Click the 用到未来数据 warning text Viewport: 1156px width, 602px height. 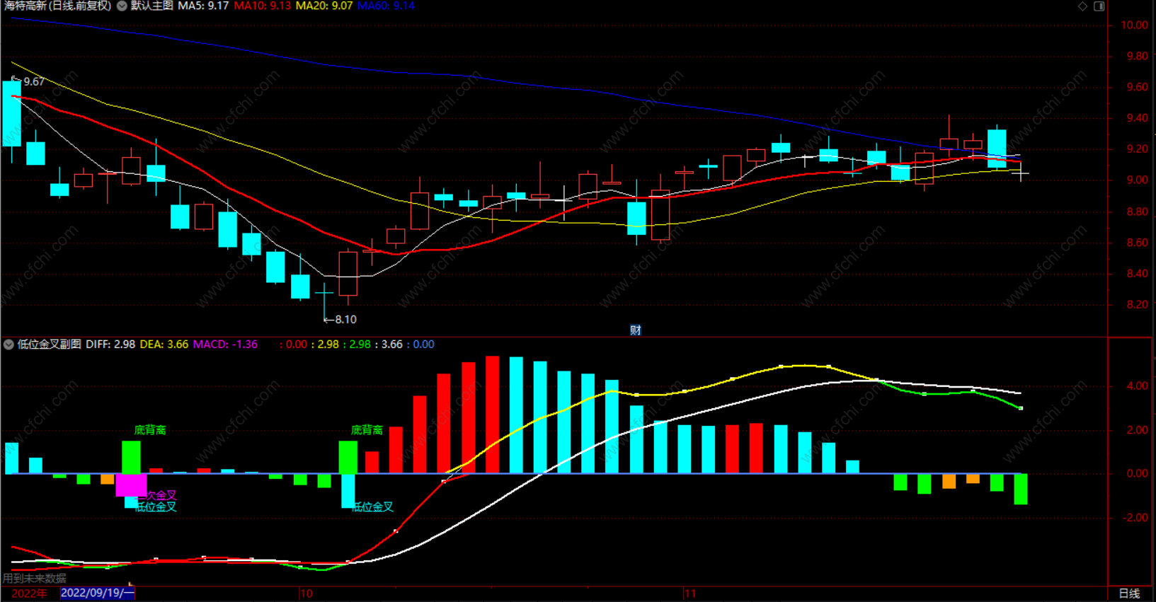(x=34, y=579)
